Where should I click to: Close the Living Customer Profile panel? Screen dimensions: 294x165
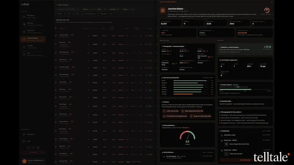(272, 3)
